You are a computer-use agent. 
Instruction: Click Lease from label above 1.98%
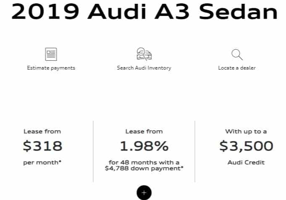(x=144, y=132)
